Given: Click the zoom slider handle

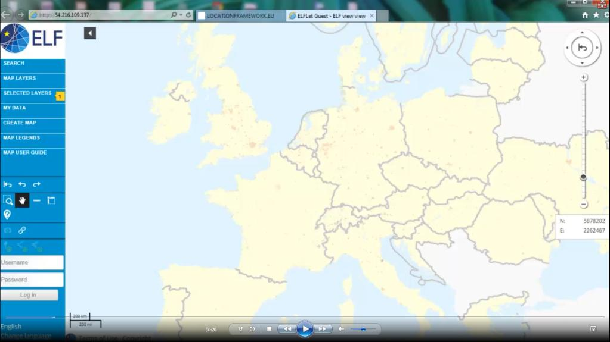Looking at the screenshot, I should (x=583, y=177).
